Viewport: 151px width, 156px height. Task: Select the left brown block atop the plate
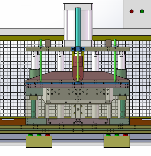pyautogui.click(x=48, y=43)
